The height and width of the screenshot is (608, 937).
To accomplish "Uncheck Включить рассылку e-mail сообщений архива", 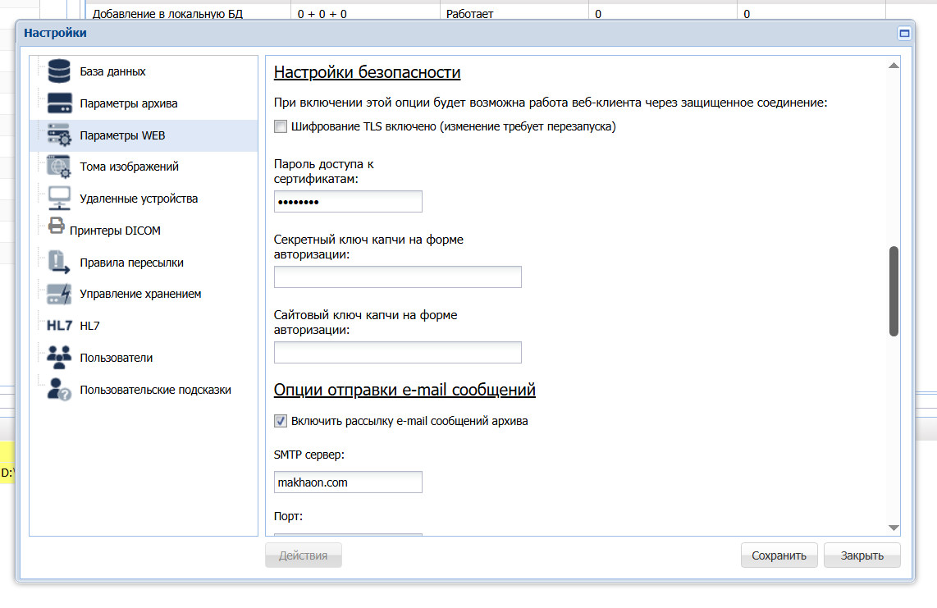I will click(281, 421).
